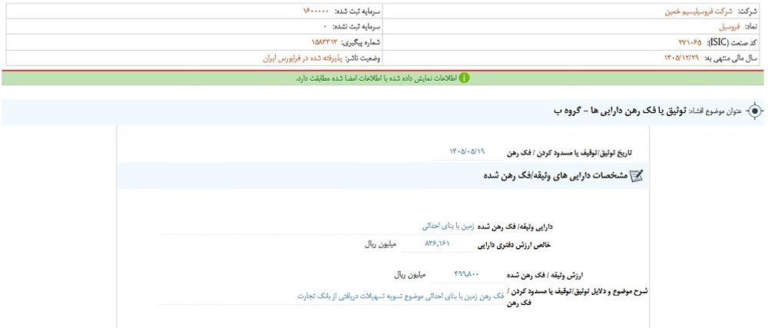The width and height of the screenshot is (768, 328).
Task: Click the سرمایه ثبت شده label
Action: [x=358, y=11]
